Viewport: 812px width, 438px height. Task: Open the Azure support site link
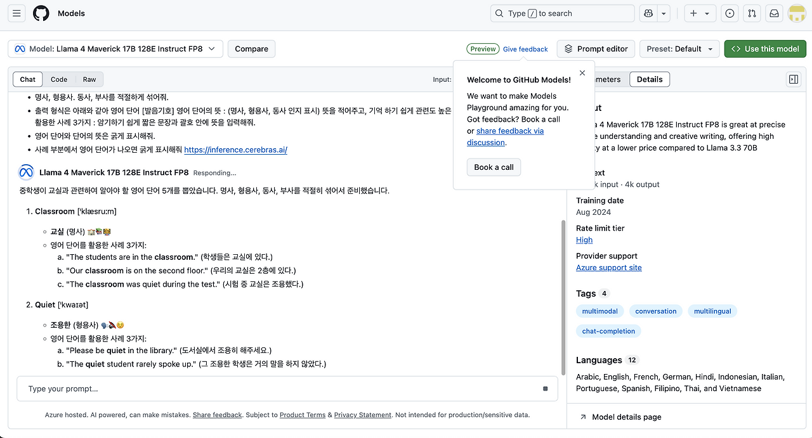coord(609,267)
